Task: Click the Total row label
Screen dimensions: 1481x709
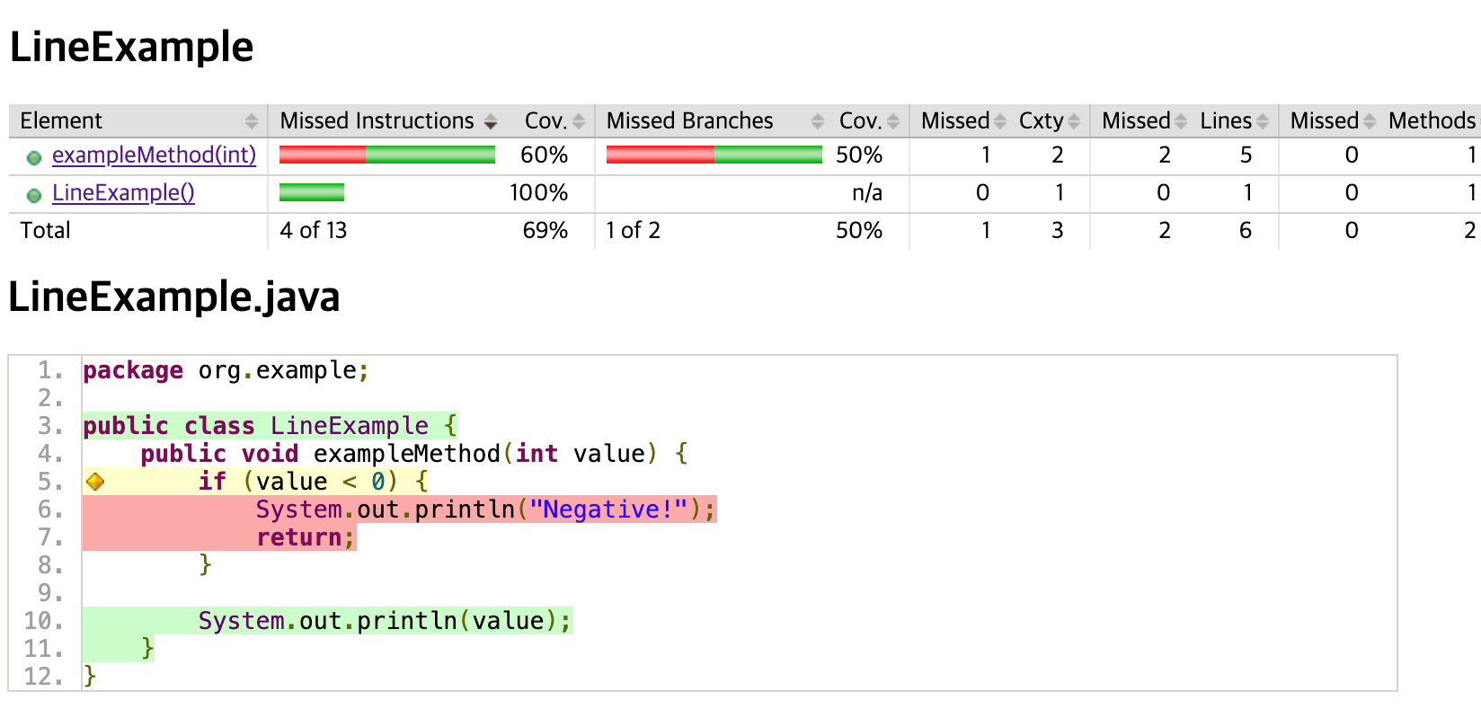Action: coord(45,230)
